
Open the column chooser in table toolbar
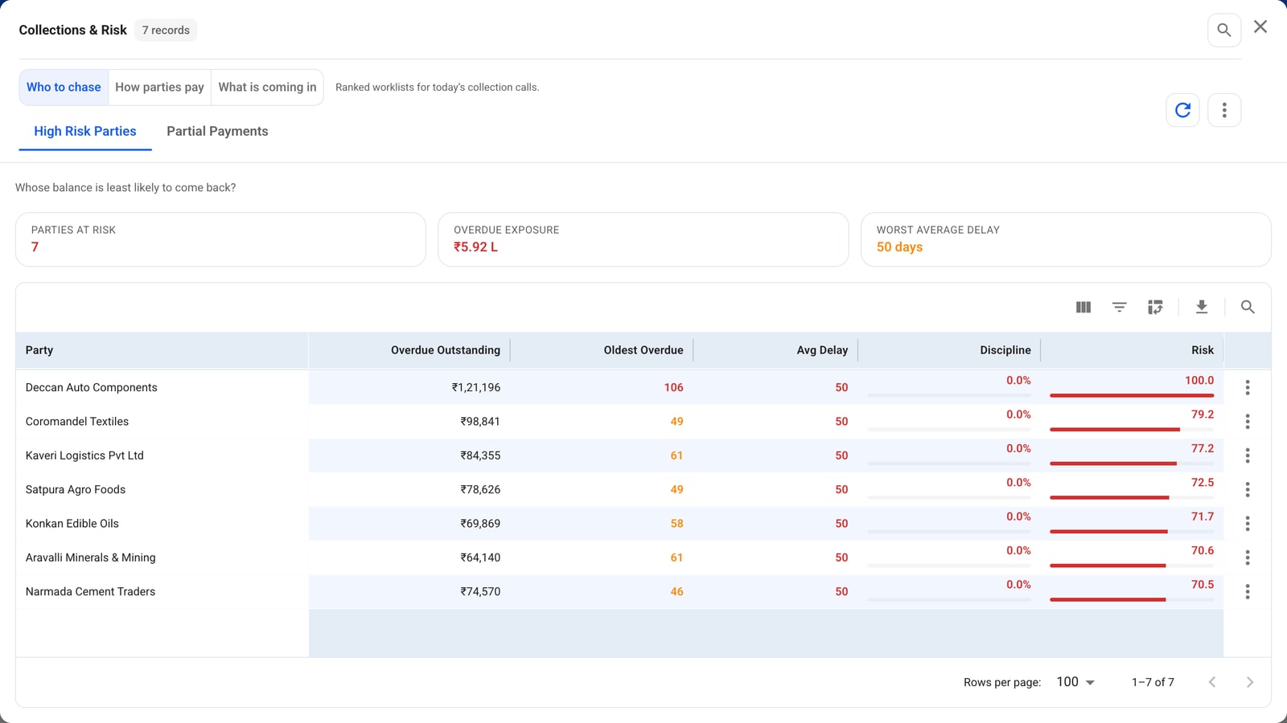(x=1083, y=307)
